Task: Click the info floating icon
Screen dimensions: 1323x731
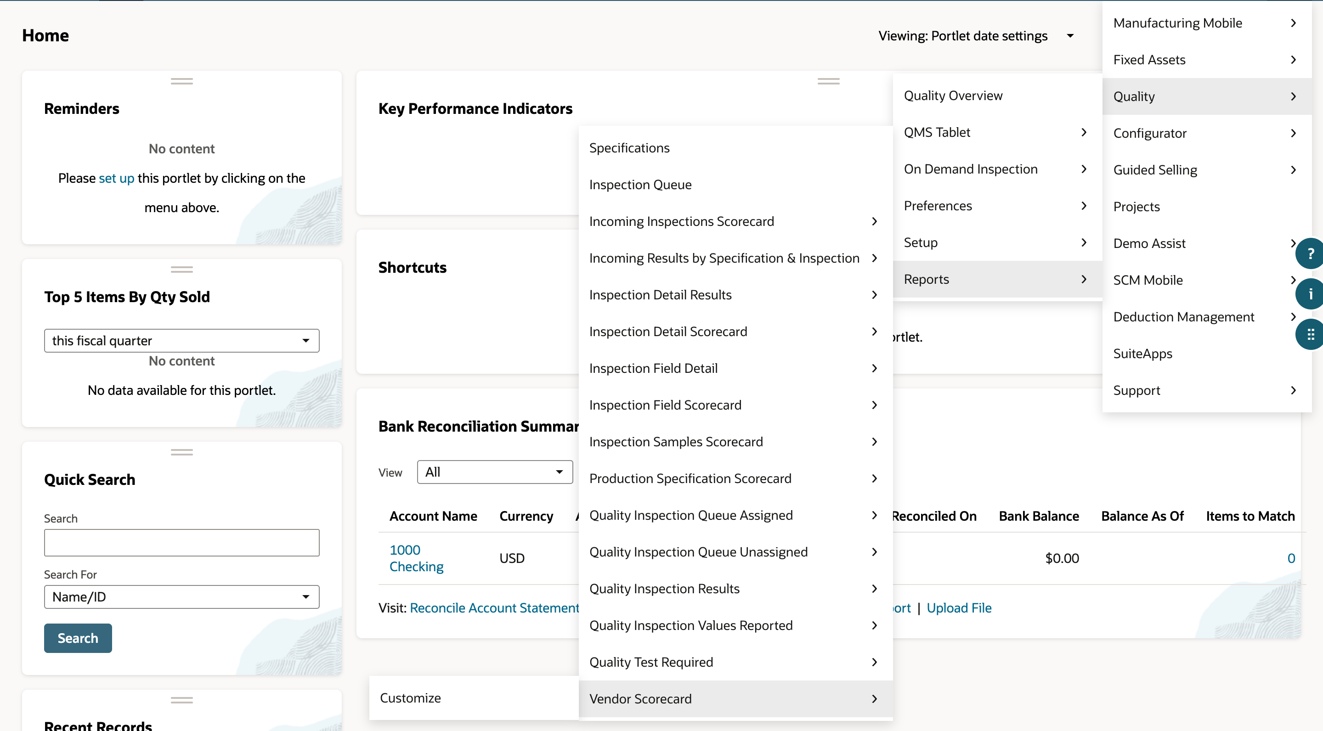Action: pyautogui.click(x=1310, y=294)
